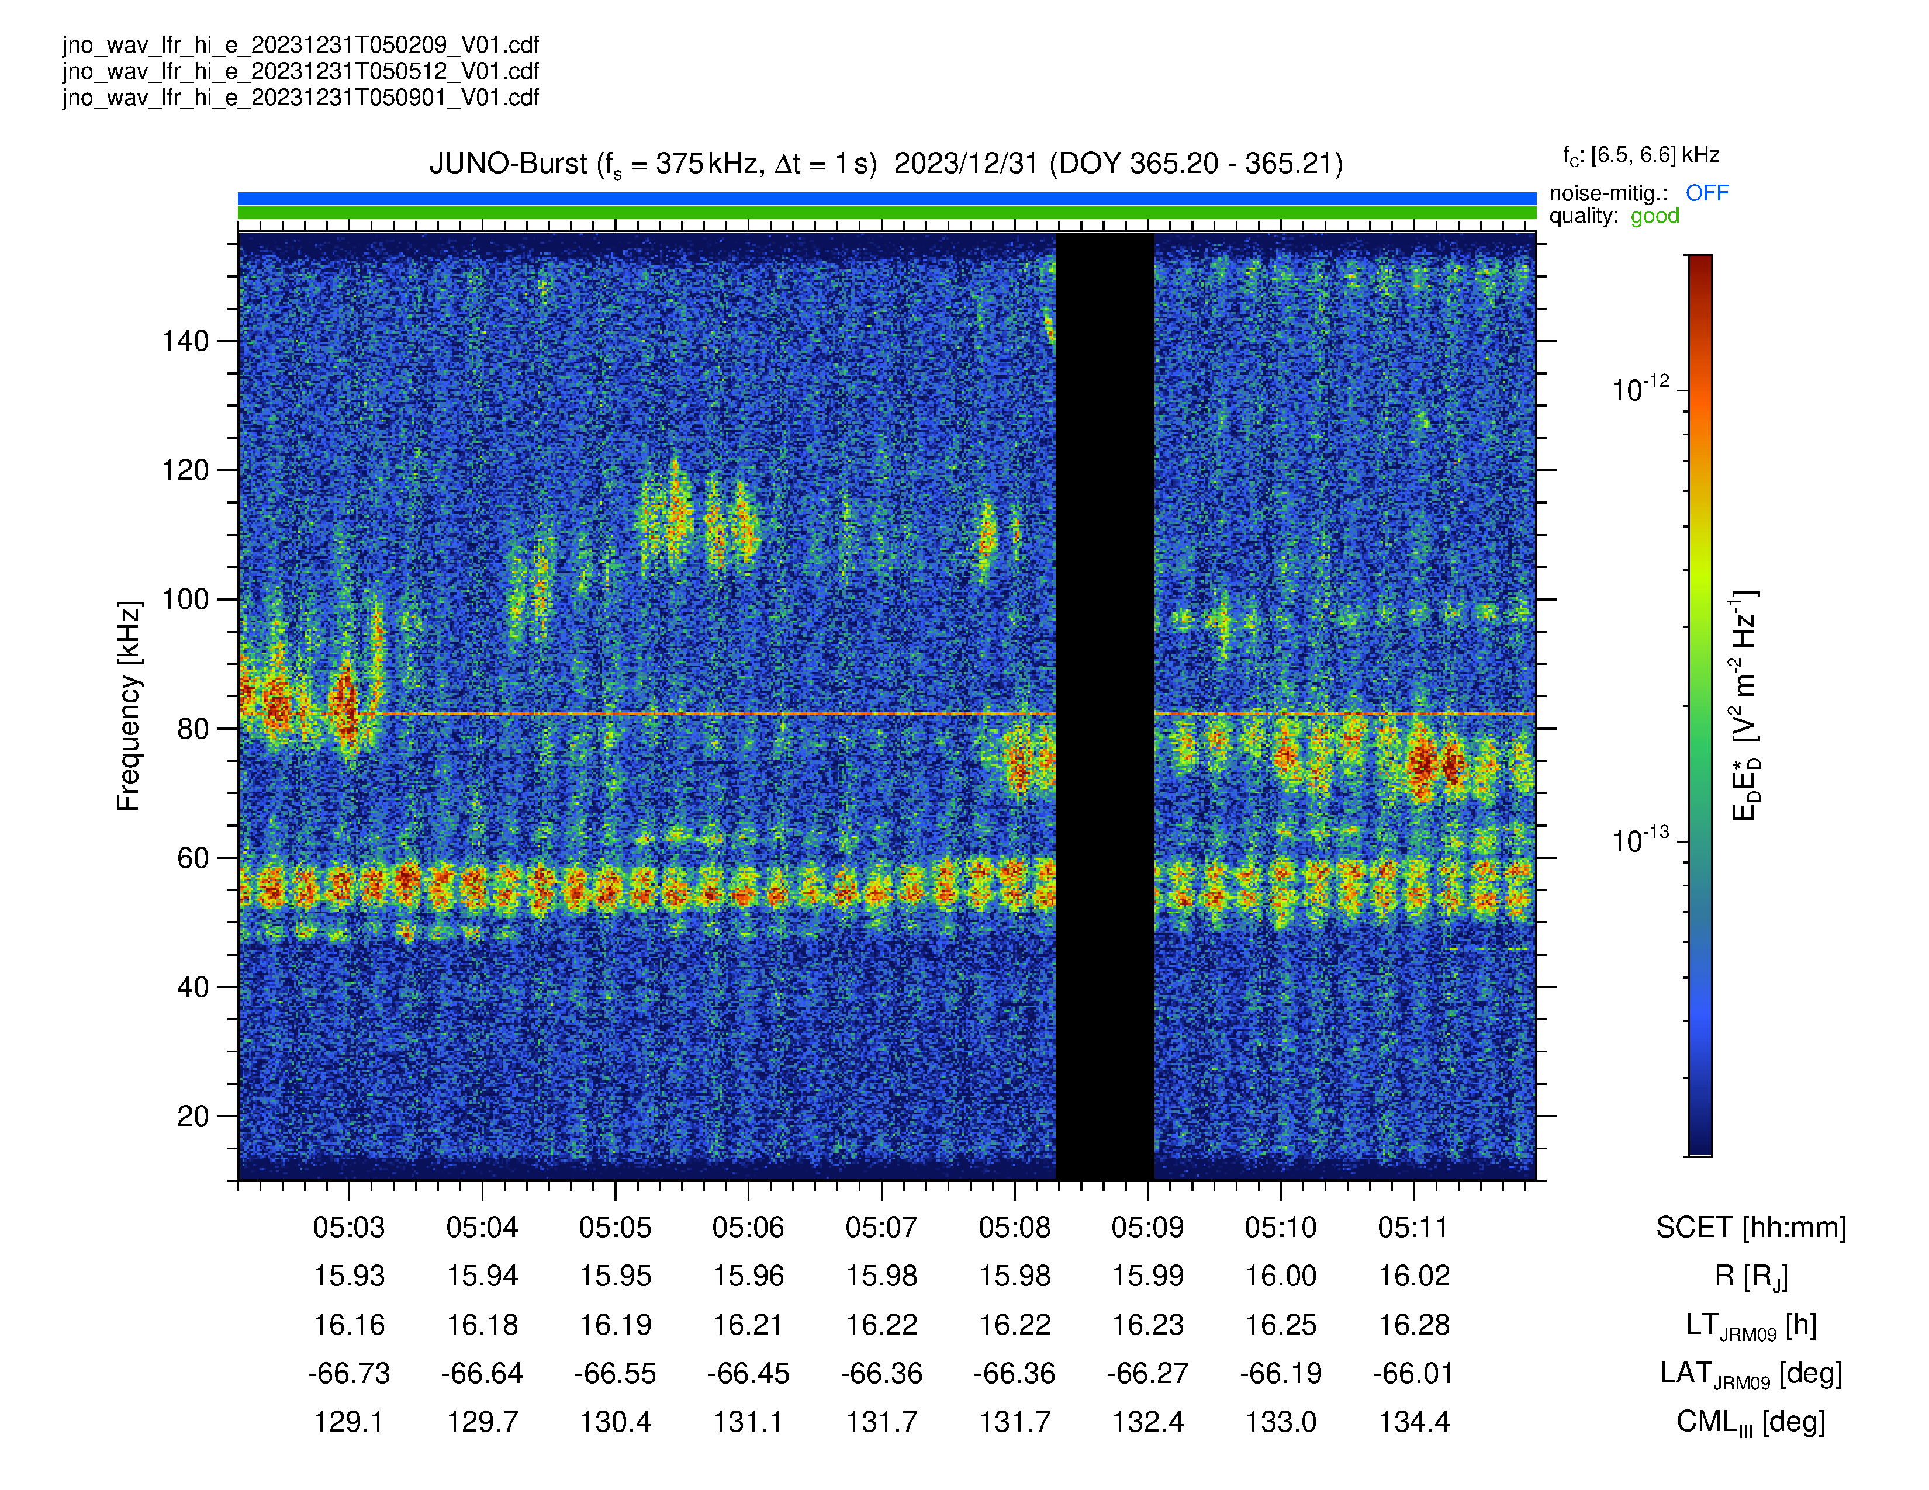The height and width of the screenshot is (1490, 1929).
Task: Select the green quality status bar
Action: [887, 213]
